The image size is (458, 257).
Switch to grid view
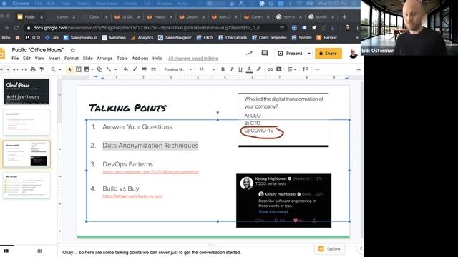tap(40, 251)
